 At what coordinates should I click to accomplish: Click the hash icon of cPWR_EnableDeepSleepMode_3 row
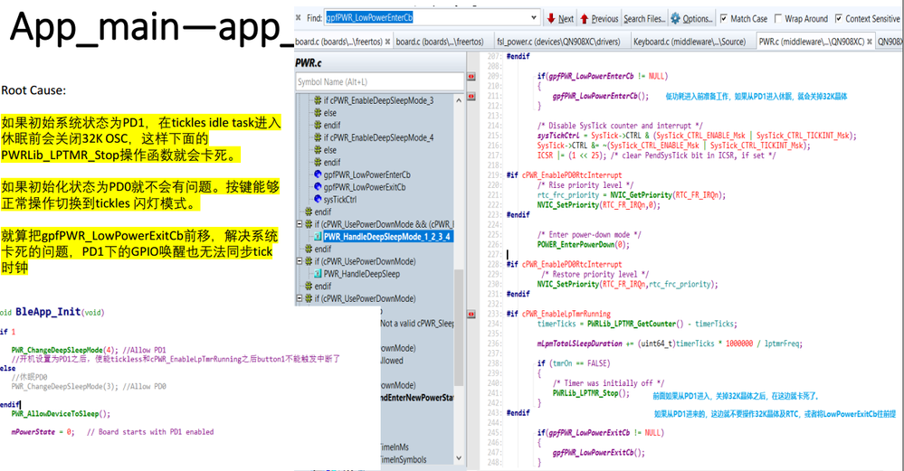tap(317, 100)
